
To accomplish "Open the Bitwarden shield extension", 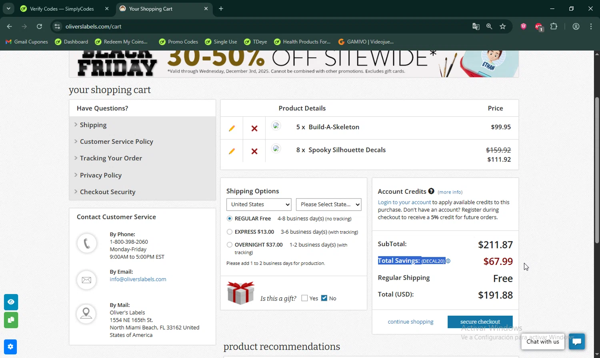I will point(523,26).
